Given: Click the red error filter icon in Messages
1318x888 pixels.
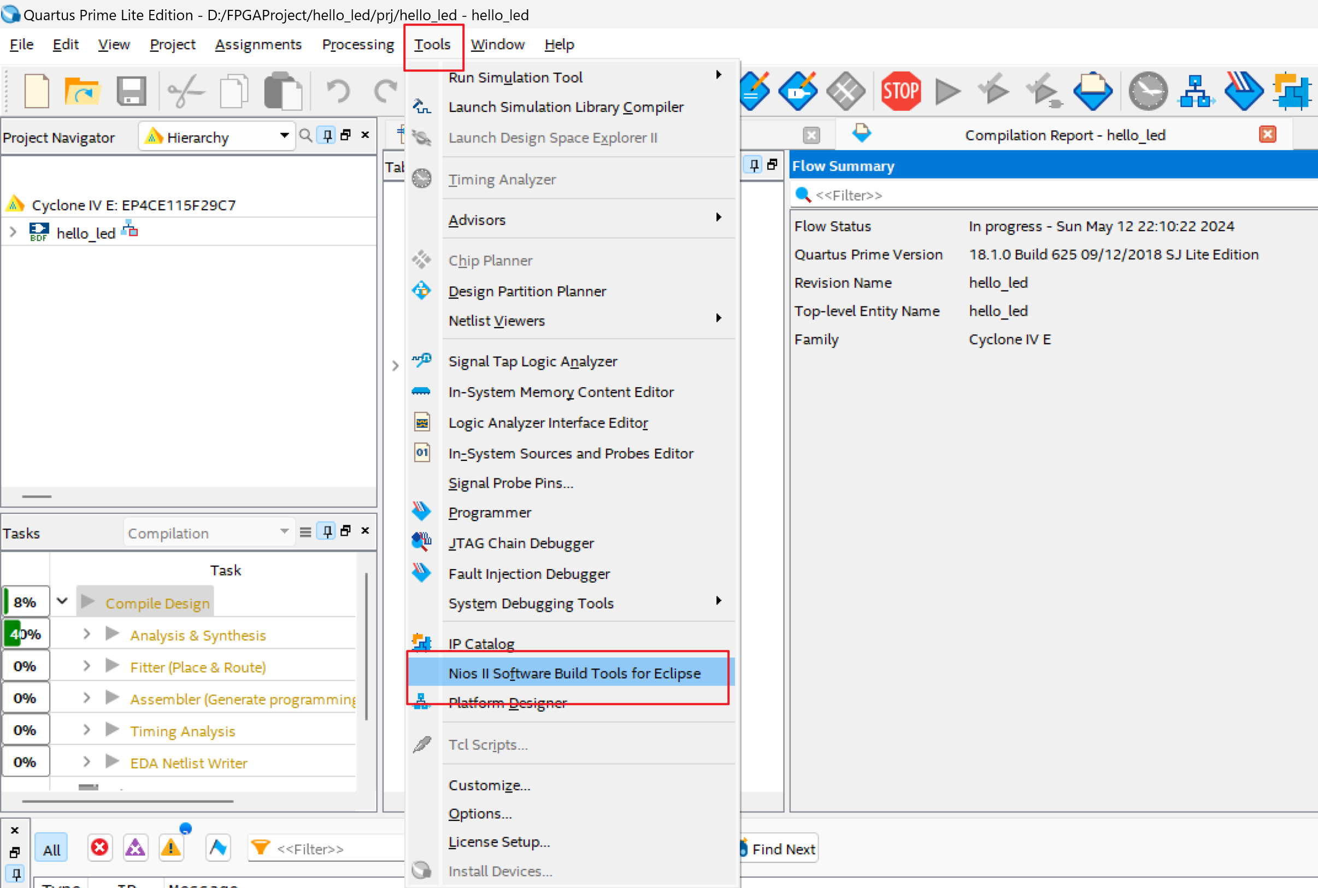Looking at the screenshot, I should [100, 848].
